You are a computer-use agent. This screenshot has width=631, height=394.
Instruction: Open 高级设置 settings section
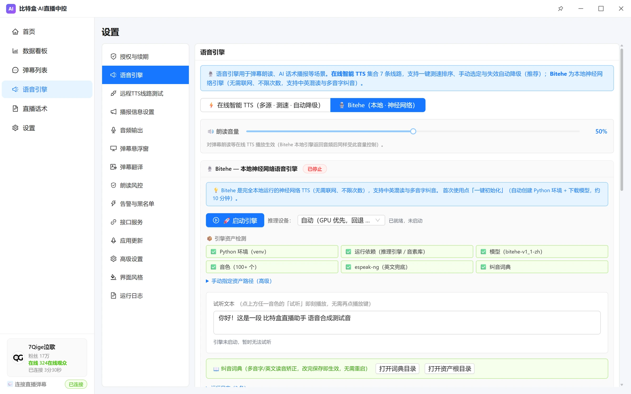pos(145,259)
